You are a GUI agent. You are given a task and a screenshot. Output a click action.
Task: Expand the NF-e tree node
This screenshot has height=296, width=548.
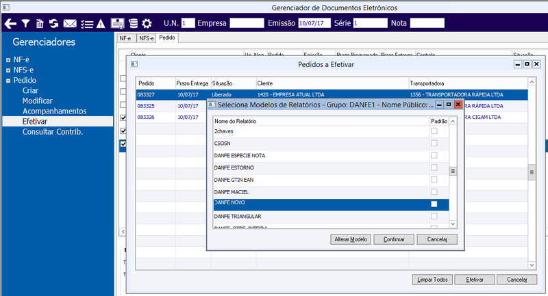tap(8, 60)
